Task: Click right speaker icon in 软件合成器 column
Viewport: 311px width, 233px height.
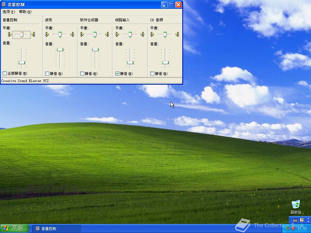Action: (107, 35)
